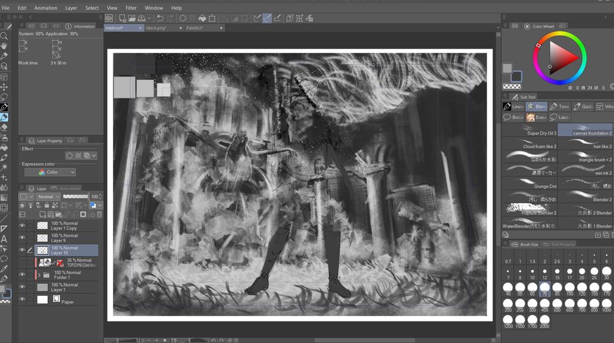Select the Text tool
This screenshot has width=614, height=343.
coord(4,238)
